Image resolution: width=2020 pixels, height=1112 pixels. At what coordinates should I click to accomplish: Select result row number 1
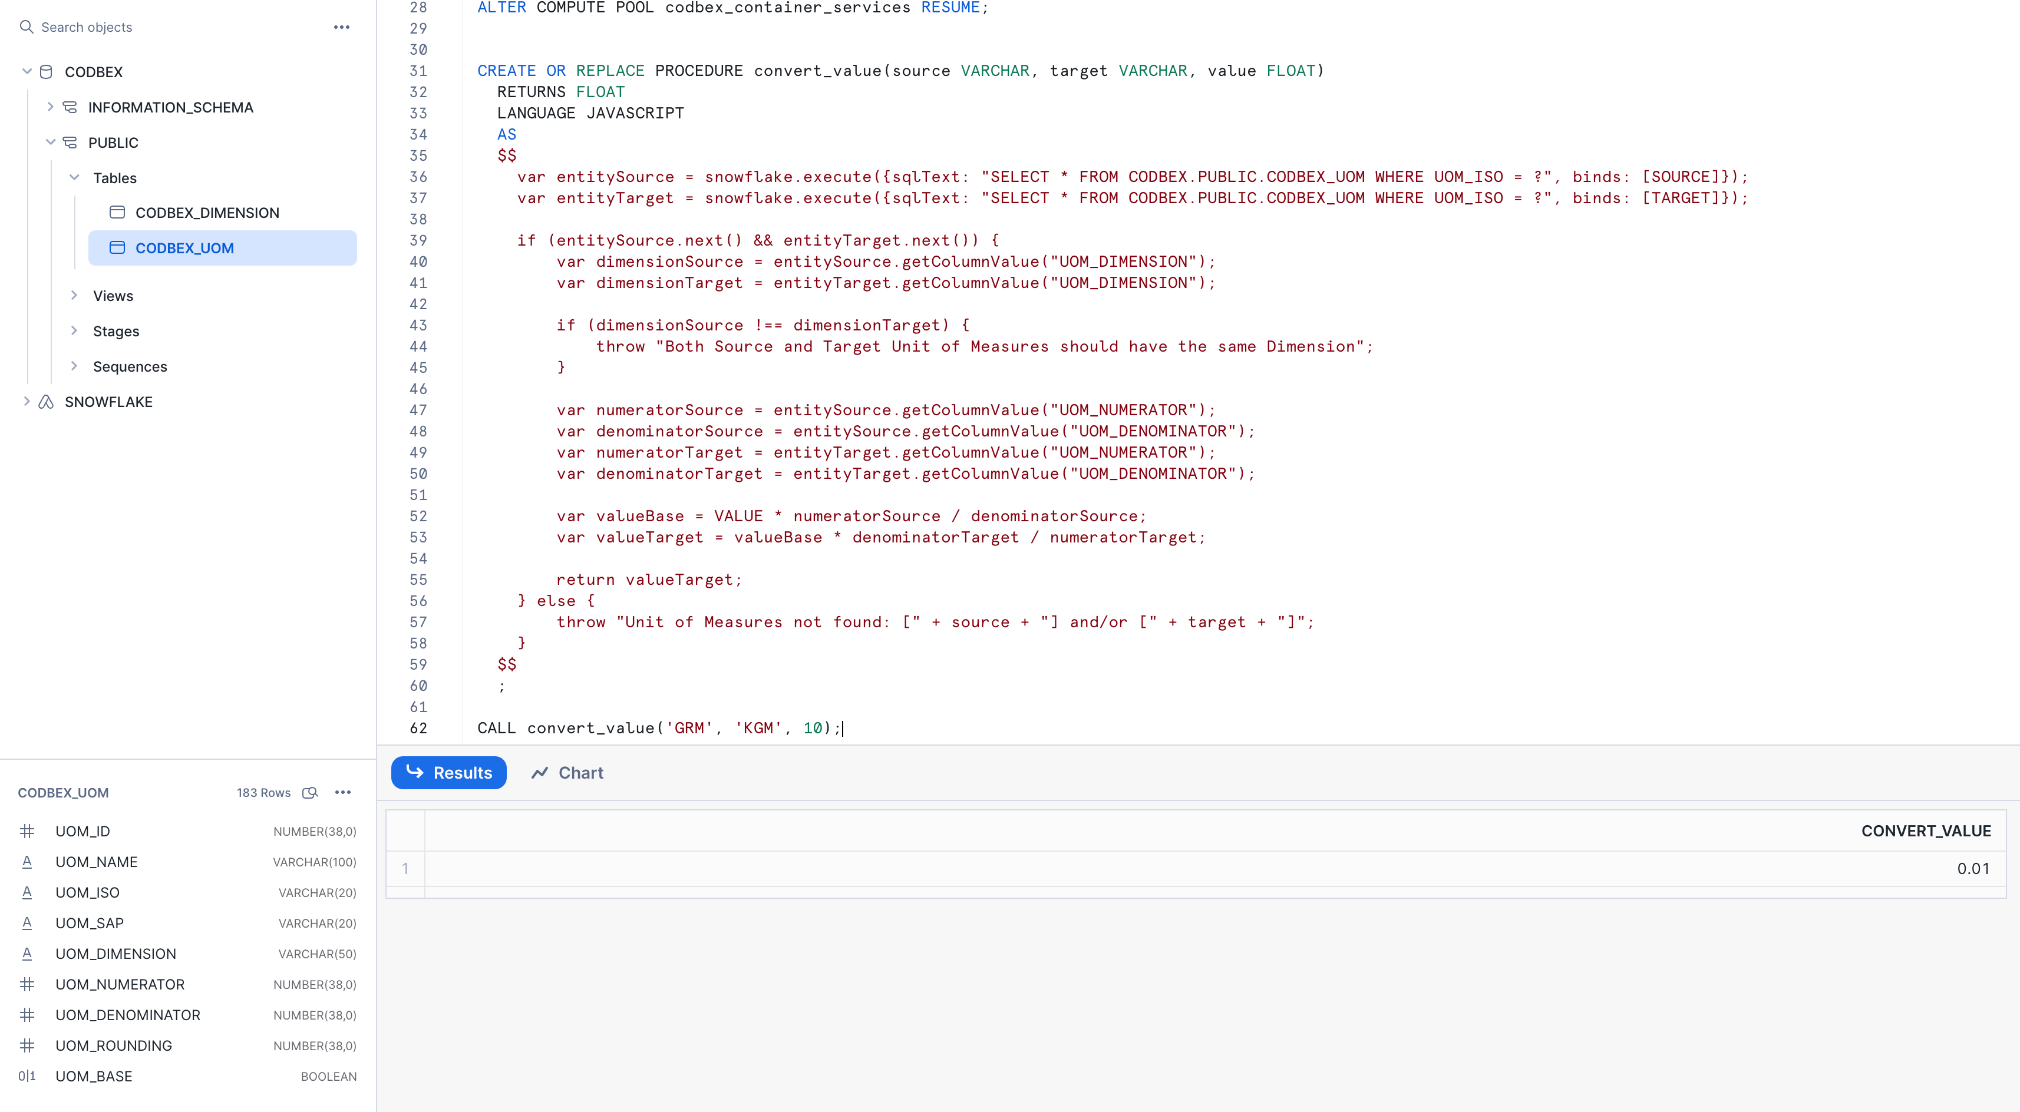[x=405, y=868]
